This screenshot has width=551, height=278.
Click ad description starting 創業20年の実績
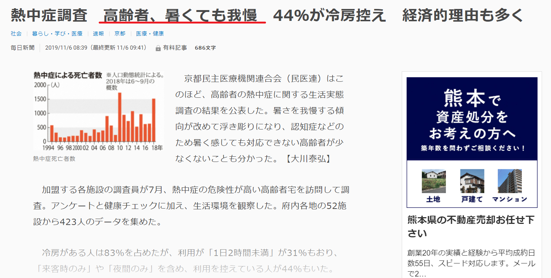[471, 263]
